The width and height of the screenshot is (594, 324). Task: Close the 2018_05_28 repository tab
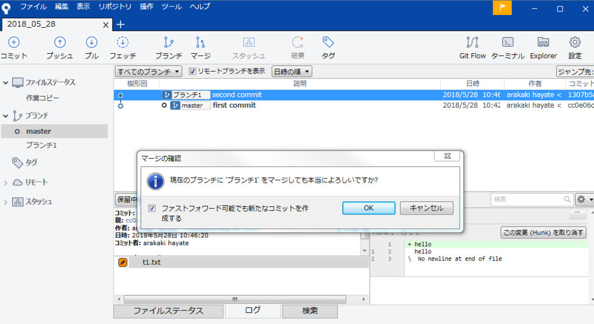pyautogui.click(x=106, y=25)
